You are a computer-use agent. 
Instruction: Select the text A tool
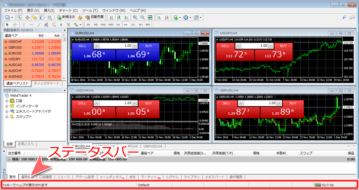(61, 25)
